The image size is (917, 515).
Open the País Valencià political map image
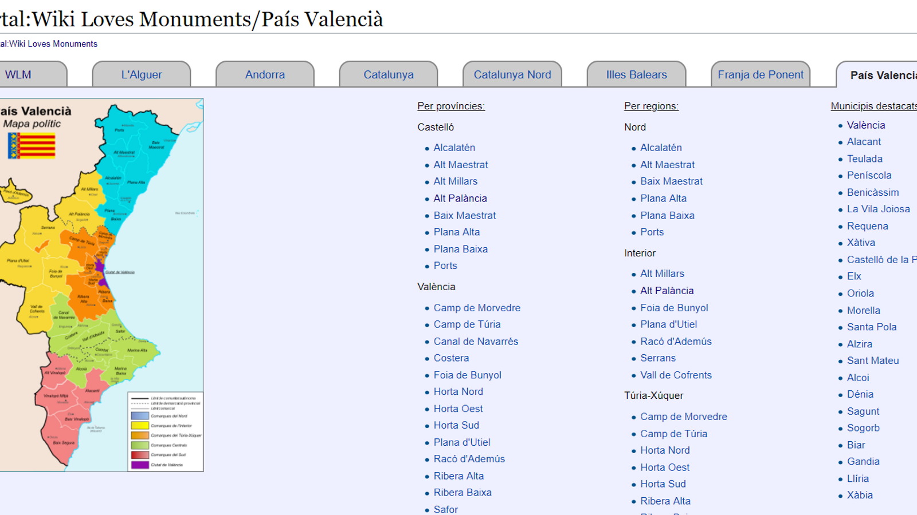pyautogui.click(x=101, y=285)
